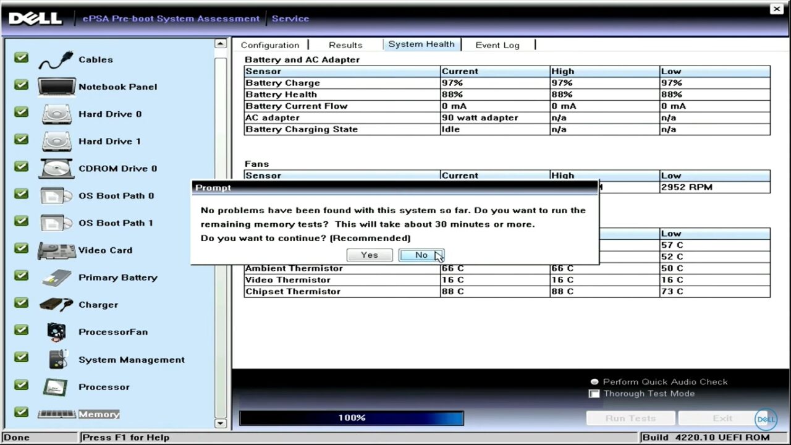Viewport: 791px width, 445px height.
Task: Click the 100% progress bar
Action: coord(352,418)
